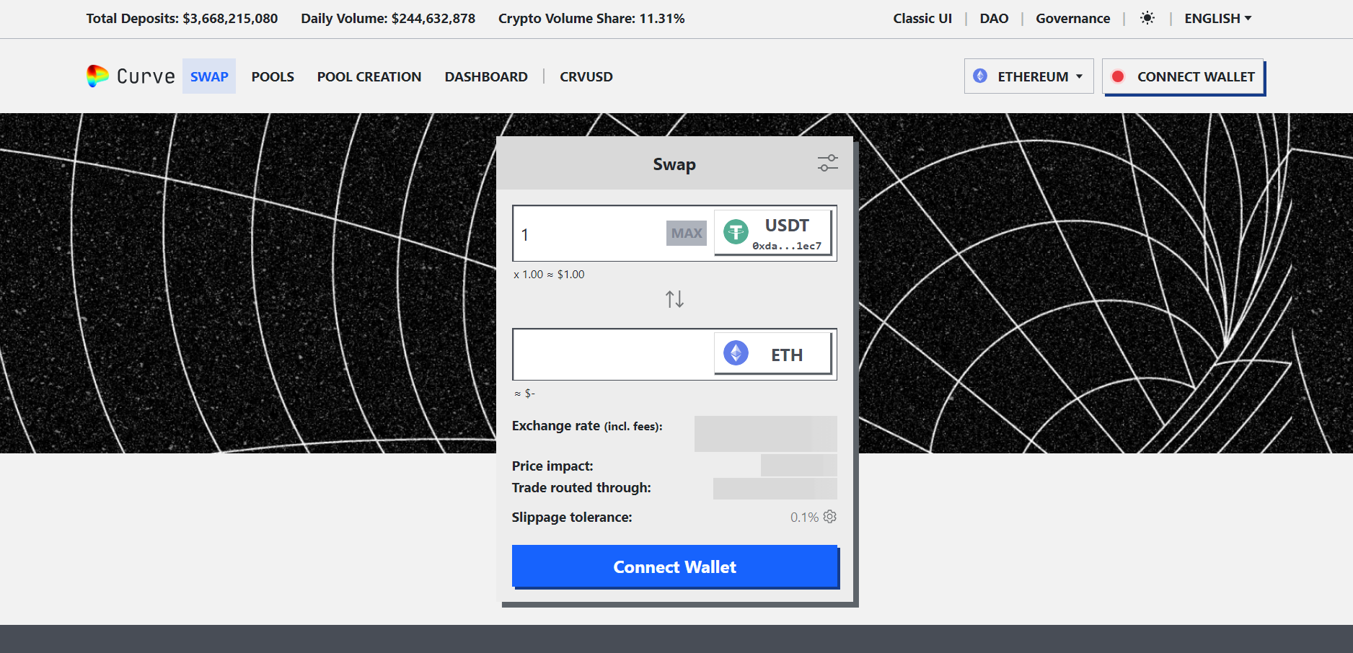The height and width of the screenshot is (653, 1353).
Task: Open the USDT token selector
Action: [773, 233]
